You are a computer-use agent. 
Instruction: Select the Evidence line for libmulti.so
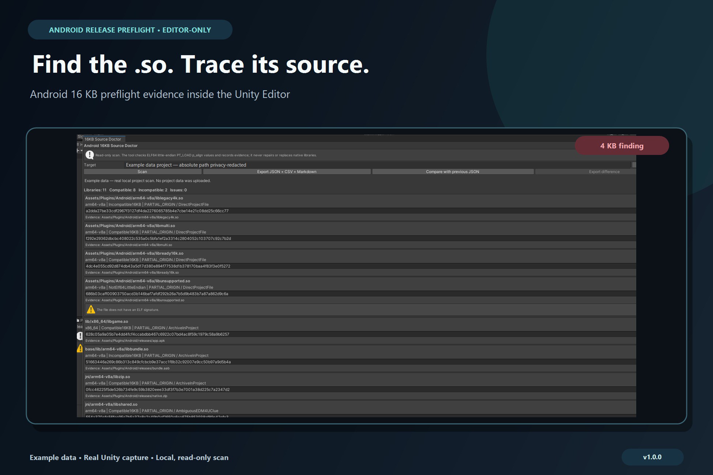tap(129, 245)
